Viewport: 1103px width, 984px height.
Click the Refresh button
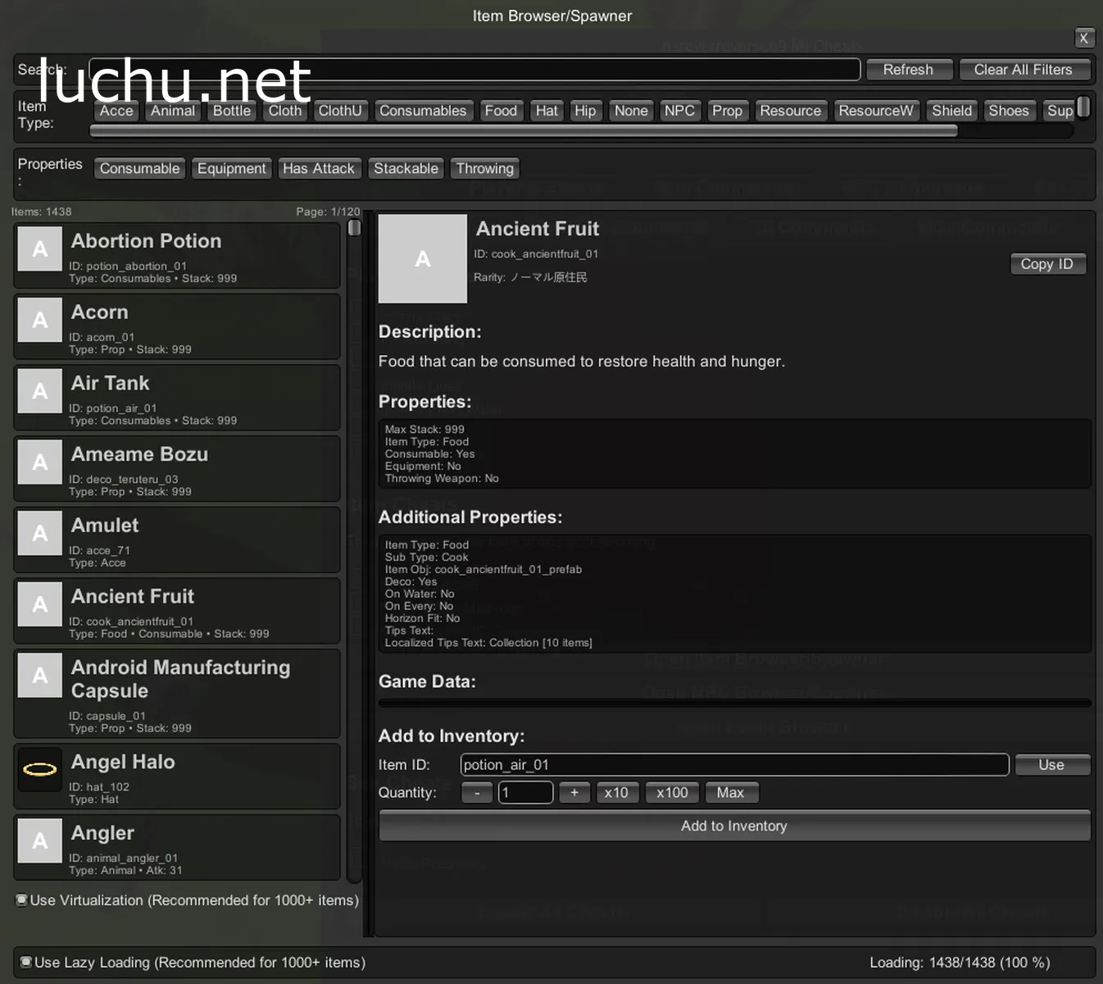click(908, 70)
